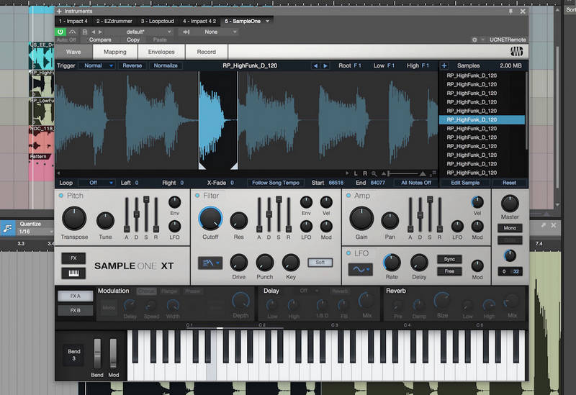Select the 2 - EZdrummer instrument tab
Viewport: 576px width, 395px height.
pos(115,22)
